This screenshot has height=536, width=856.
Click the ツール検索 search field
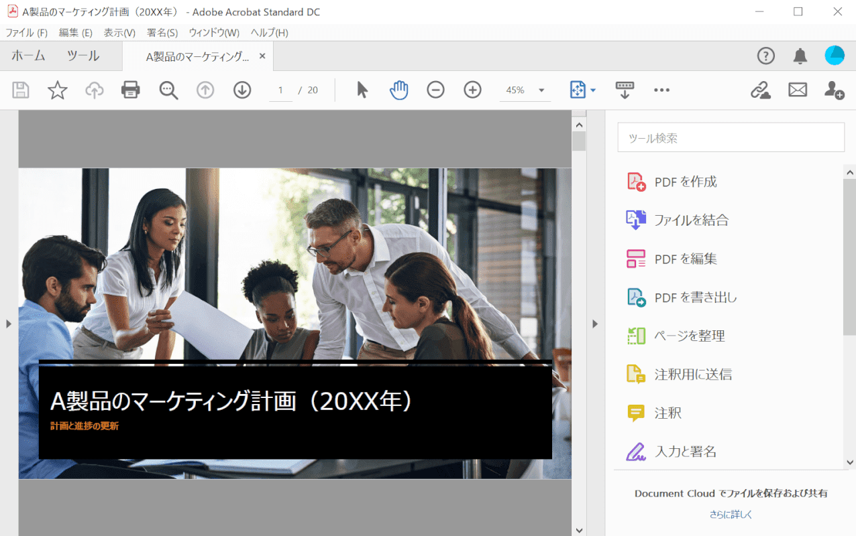[x=731, y=137]
